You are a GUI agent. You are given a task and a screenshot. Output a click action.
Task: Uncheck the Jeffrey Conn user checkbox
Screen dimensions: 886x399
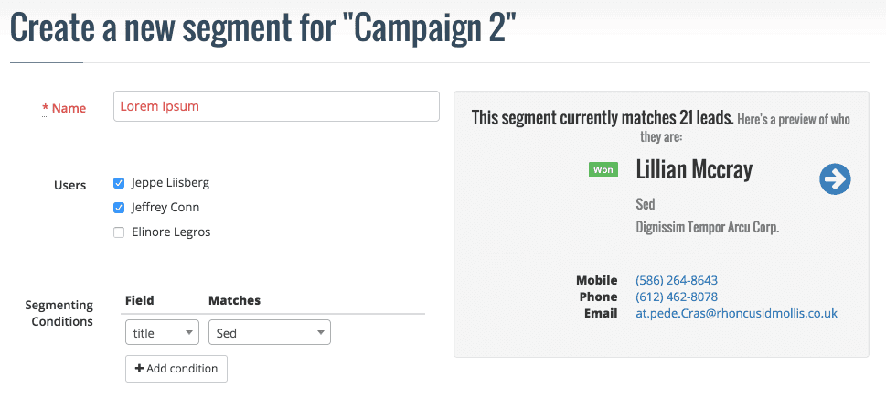(119, 208)
